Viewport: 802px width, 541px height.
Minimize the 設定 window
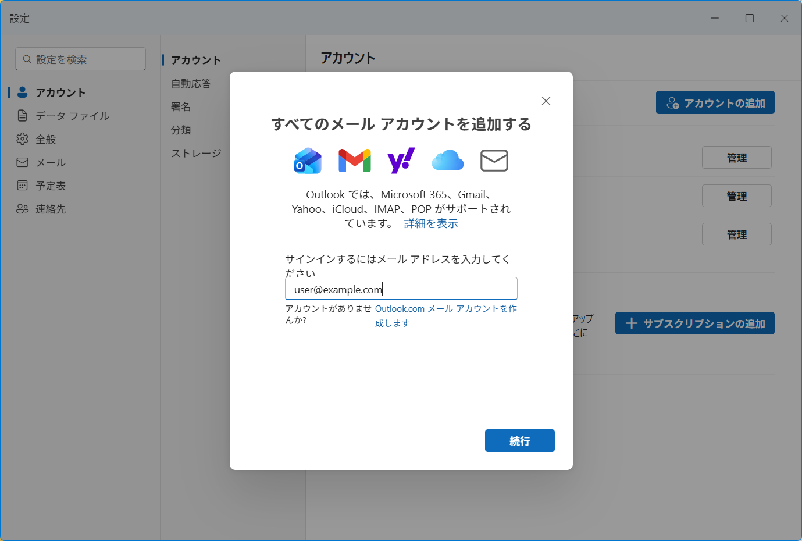[x=715, y=18]
